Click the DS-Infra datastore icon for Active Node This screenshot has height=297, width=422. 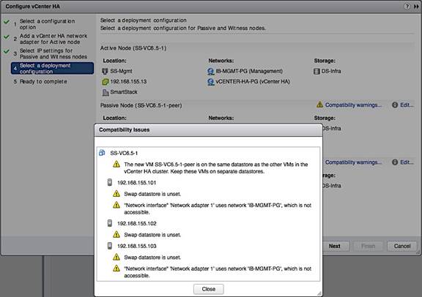click(316, 71)
